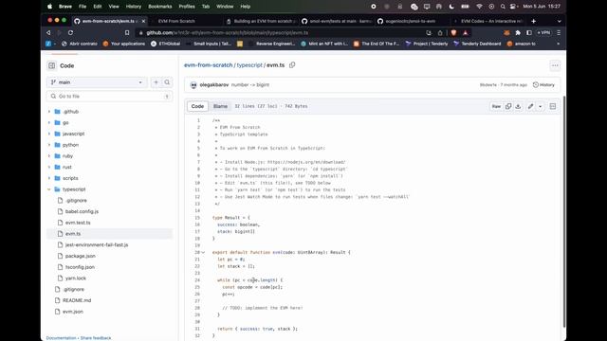Search the repository with magnifier icon
The image size is (607, 341).
pos(167,82)
